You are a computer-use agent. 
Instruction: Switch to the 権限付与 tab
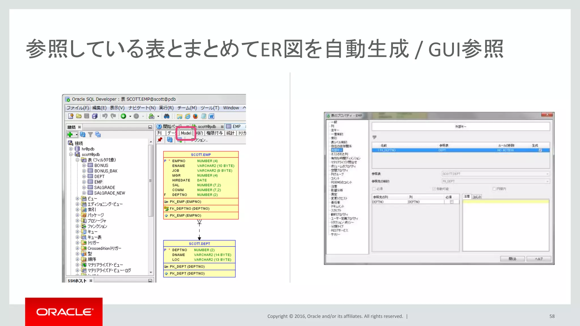click(214, 133)
